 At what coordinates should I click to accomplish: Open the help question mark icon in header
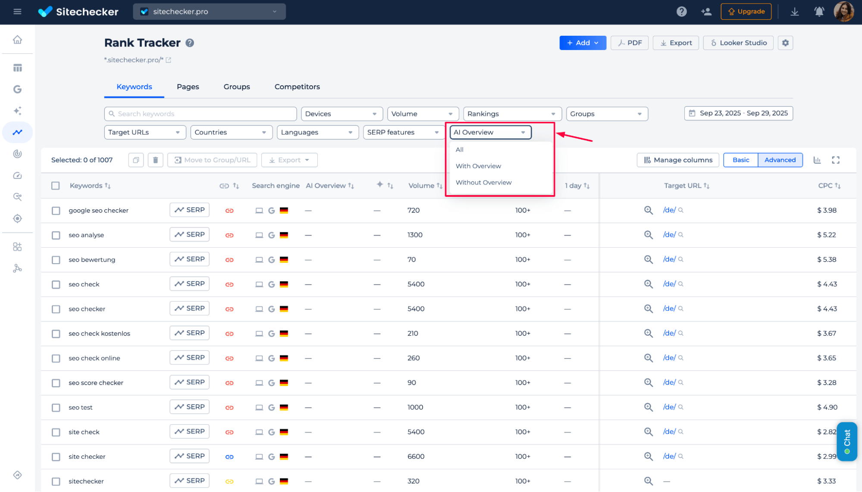681,12
